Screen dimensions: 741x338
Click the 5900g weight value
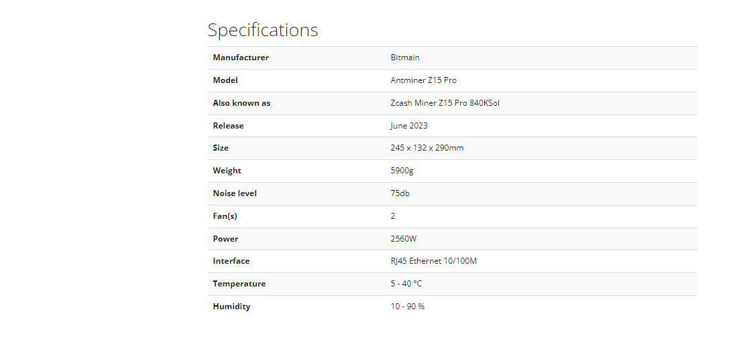click(402, 171)
